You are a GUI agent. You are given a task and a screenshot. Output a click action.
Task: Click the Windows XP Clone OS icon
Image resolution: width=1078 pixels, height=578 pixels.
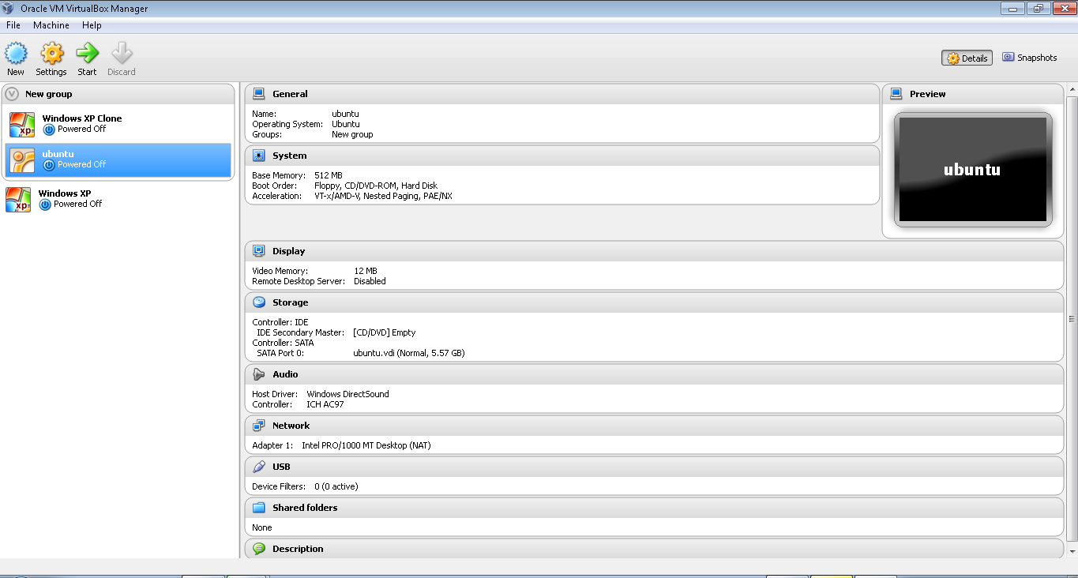point(22,124)
